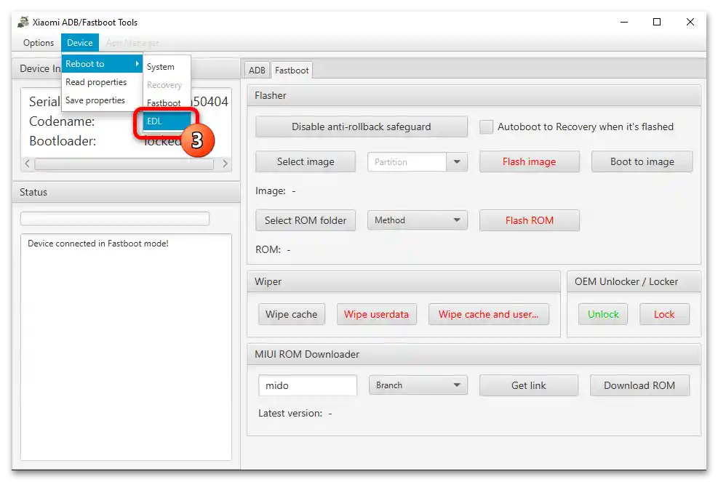
Task: Click the Status progress bar
Action: 114,219
